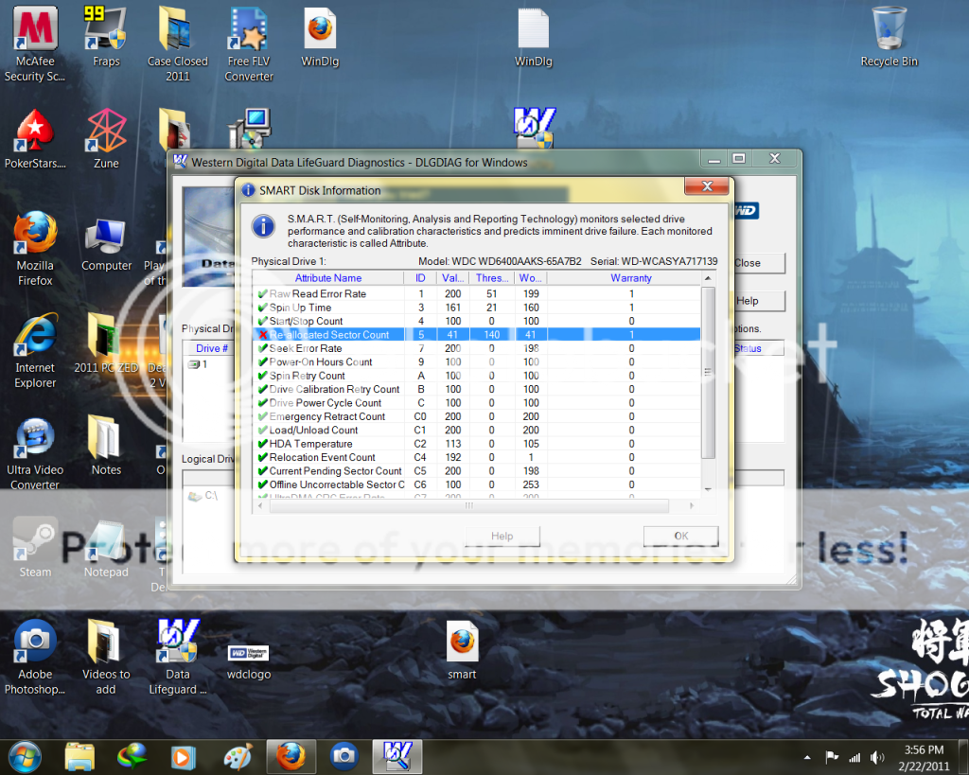Screen dimensions: 969x775
Task: Open Windows Explorer from taskbar
Action: (79, 757)
